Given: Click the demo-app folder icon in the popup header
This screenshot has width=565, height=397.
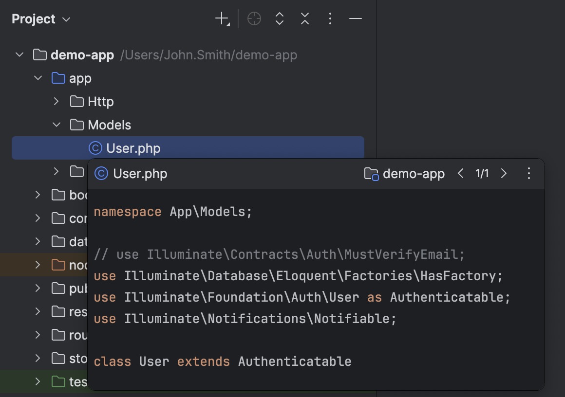Looking at the screenshot, I should 371,173.
